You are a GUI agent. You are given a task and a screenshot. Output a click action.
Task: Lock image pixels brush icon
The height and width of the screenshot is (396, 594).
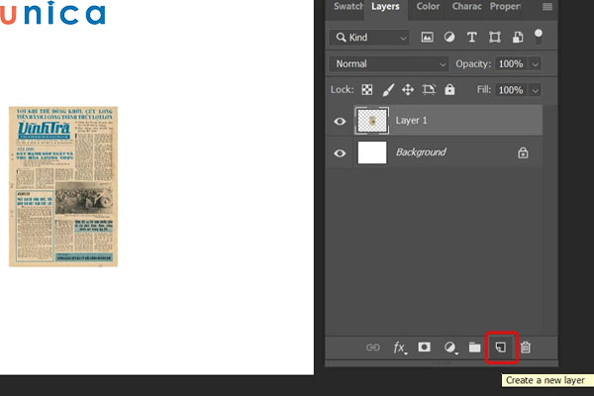388,90
